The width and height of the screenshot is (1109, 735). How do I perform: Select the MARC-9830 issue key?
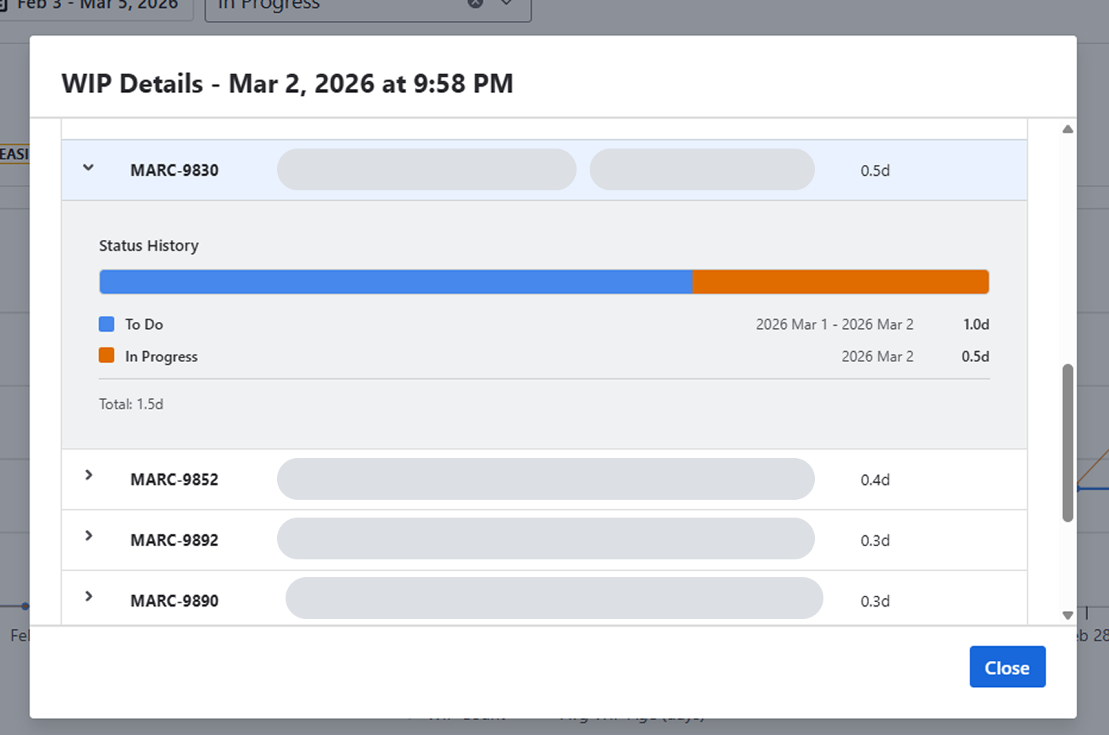(x=174, y=170)
